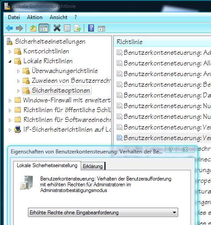Click the Sicherheitseinstellungen root node icon
The width and height of the screenshot is (211, 225).
click(x=10, y=41)
